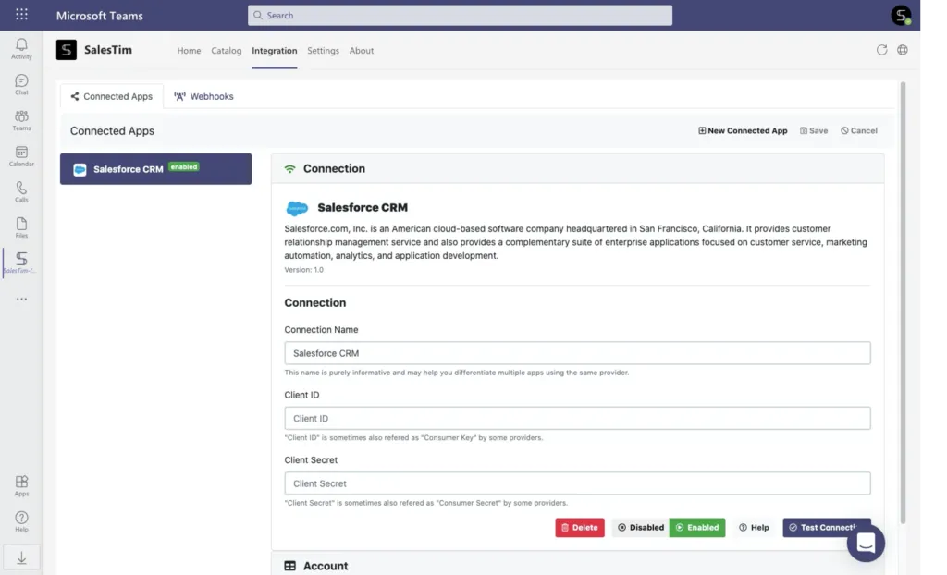
Task: Click the page vertical scrollbar
Action: point(903,302)
